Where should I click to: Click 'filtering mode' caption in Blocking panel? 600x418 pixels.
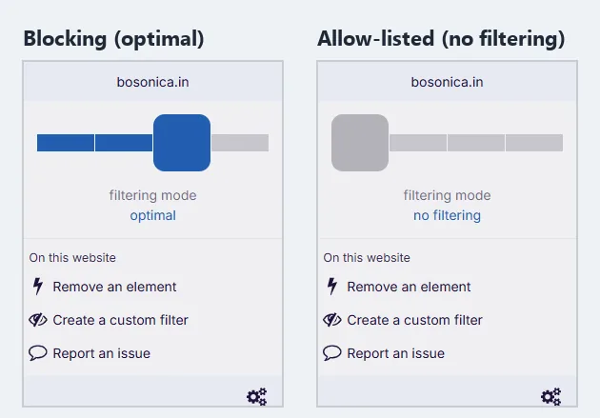pos(152,195)
